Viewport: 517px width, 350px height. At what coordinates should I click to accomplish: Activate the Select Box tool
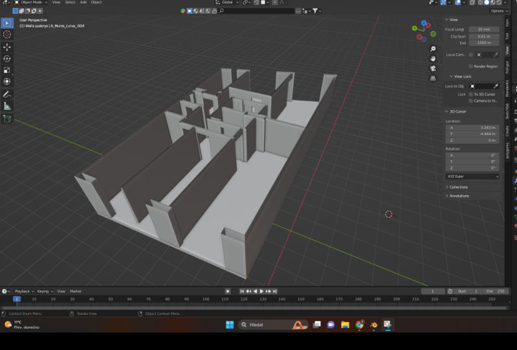coord(7,23)
